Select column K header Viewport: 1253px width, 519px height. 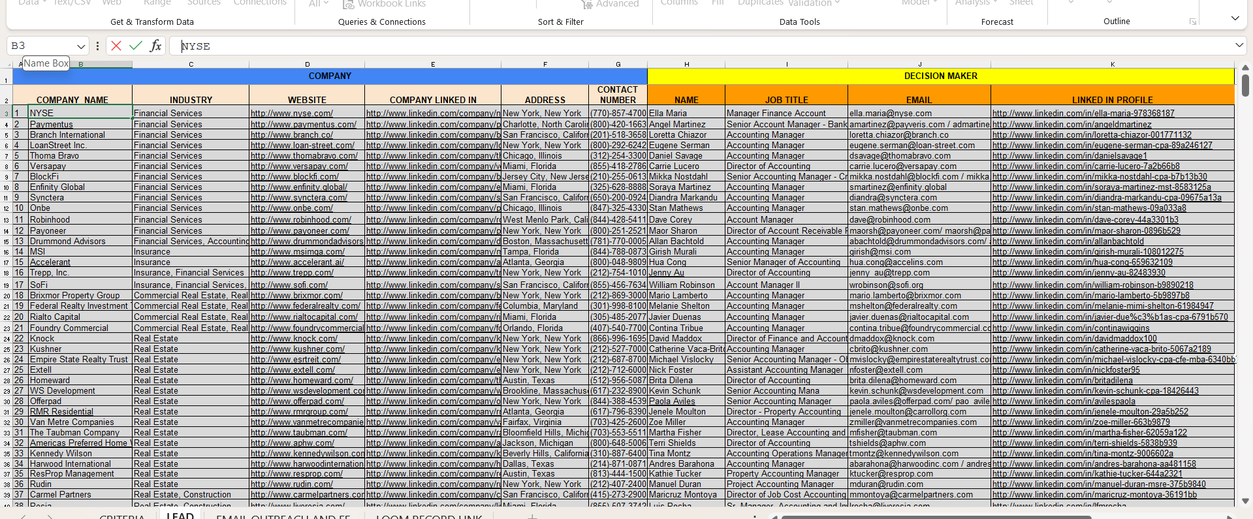coord(1113,65)
